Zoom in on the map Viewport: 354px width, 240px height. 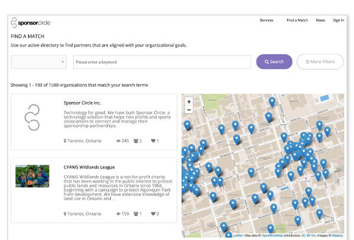(x=189, y=101)
